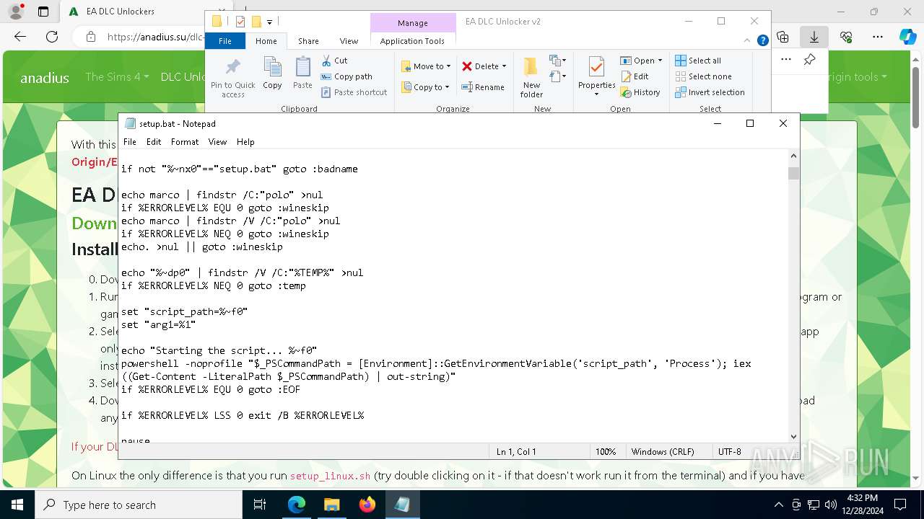The width and height of the screenshot is (924, 519).
Task: Open the Explorer File tab
Action: (x=225, y=41)
